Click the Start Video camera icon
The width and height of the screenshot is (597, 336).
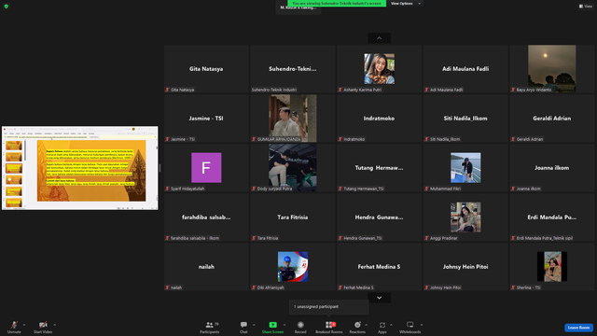(x=43, y=325)
